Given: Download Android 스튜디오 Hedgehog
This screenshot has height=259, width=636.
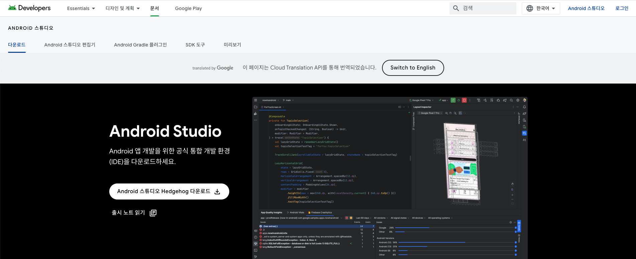Looking at the screenshot, I should tap(169, 191).
